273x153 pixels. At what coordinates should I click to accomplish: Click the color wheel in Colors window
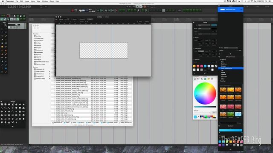(205, 93)
